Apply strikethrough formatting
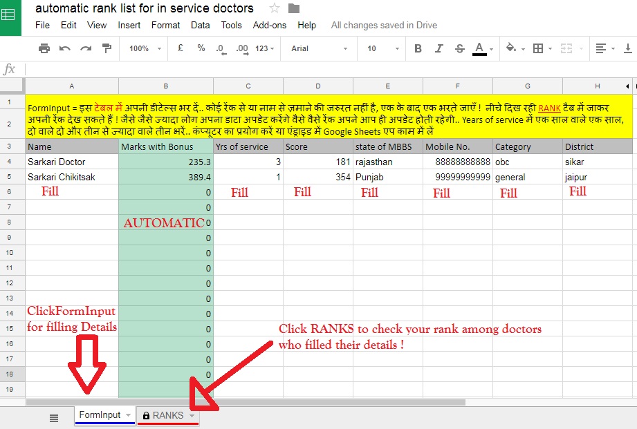This screenshot has width=637, height=429. click(x=459, y=48)
